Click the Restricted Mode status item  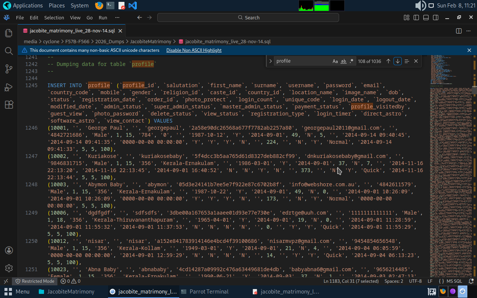(x=35, y=281)
